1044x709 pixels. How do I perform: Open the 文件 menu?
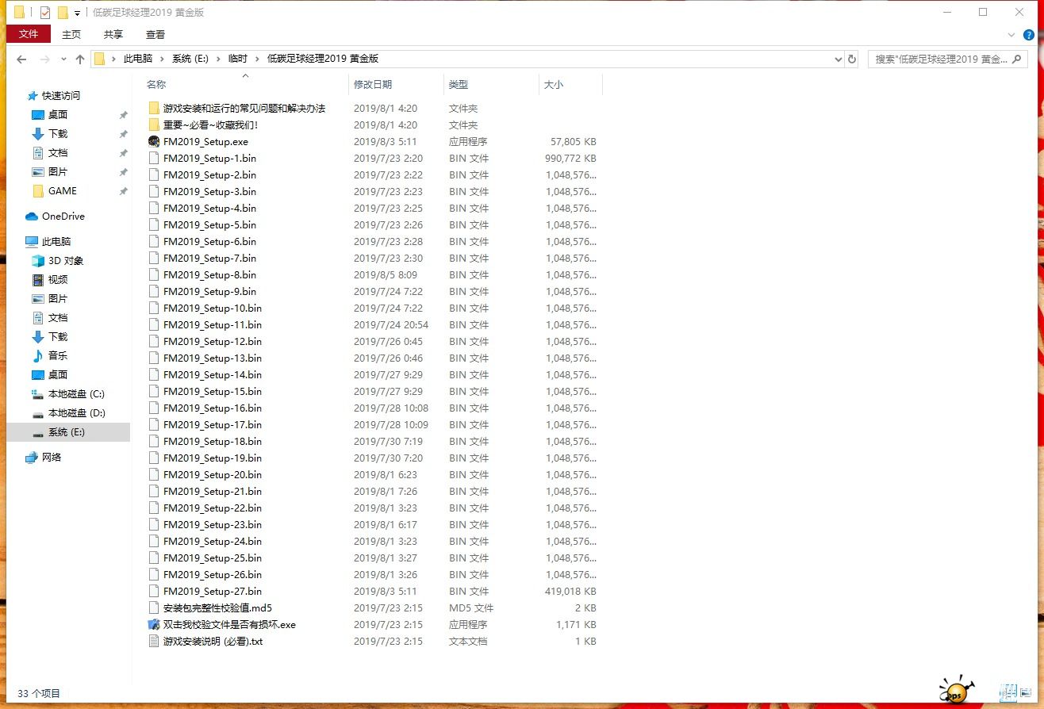[29, 34]
